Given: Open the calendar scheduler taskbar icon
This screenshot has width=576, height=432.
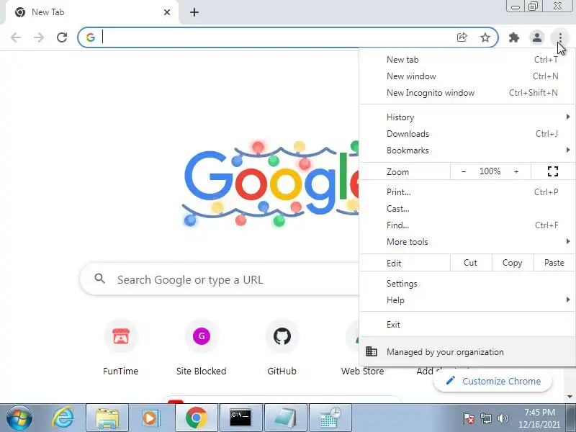Looking at the screenshot, I should click(x=330, y=418).
